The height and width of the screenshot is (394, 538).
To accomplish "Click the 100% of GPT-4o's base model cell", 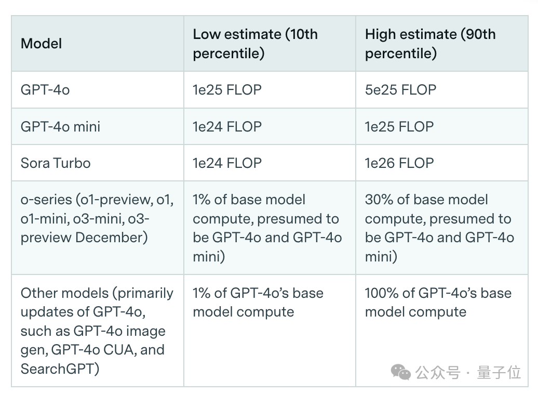I will [x=438, y=302].
